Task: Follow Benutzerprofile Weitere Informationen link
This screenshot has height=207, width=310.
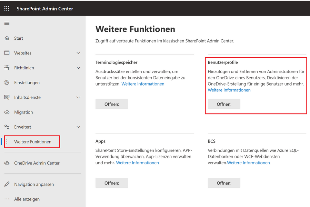Action: (x=229, y=90)
